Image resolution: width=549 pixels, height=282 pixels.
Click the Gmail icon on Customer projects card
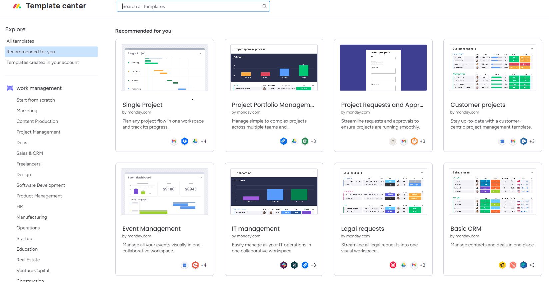(513, 141)
